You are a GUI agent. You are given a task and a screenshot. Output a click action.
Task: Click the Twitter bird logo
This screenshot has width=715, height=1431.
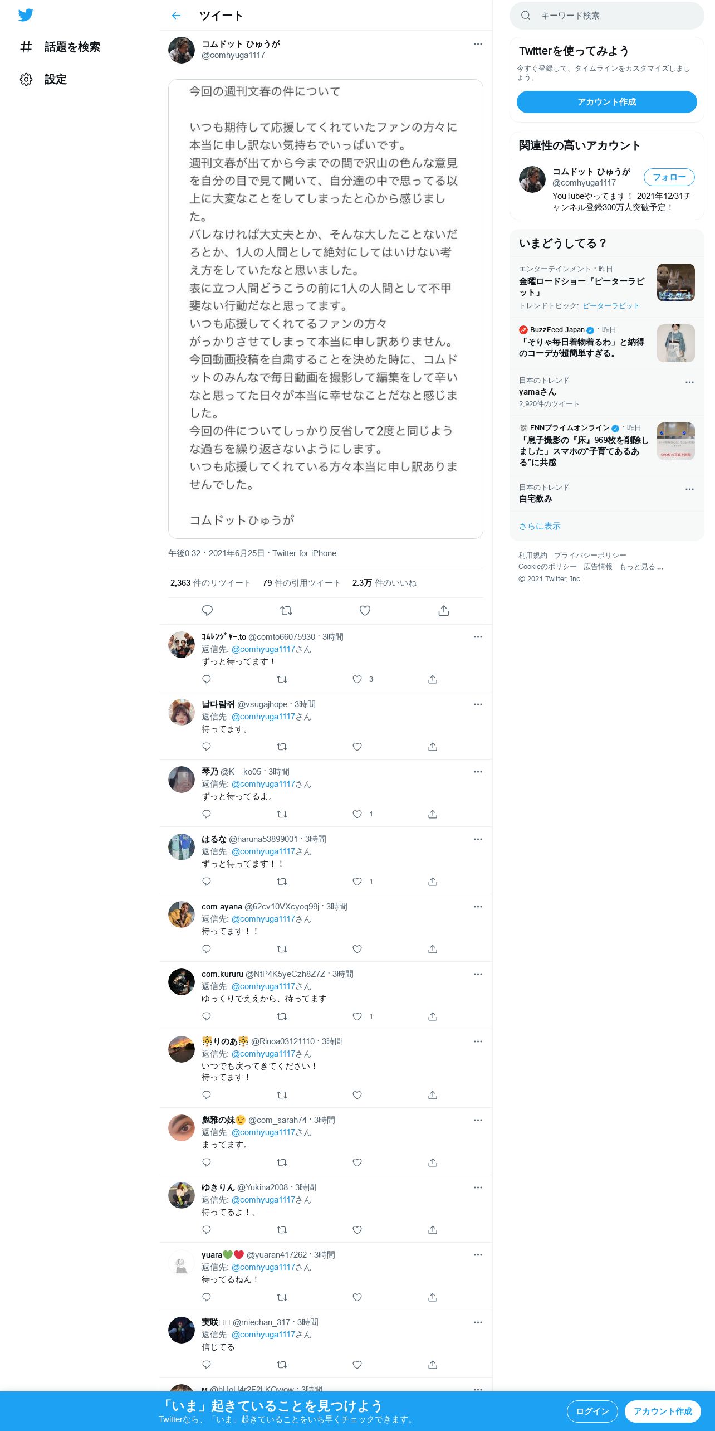point(26,15)
